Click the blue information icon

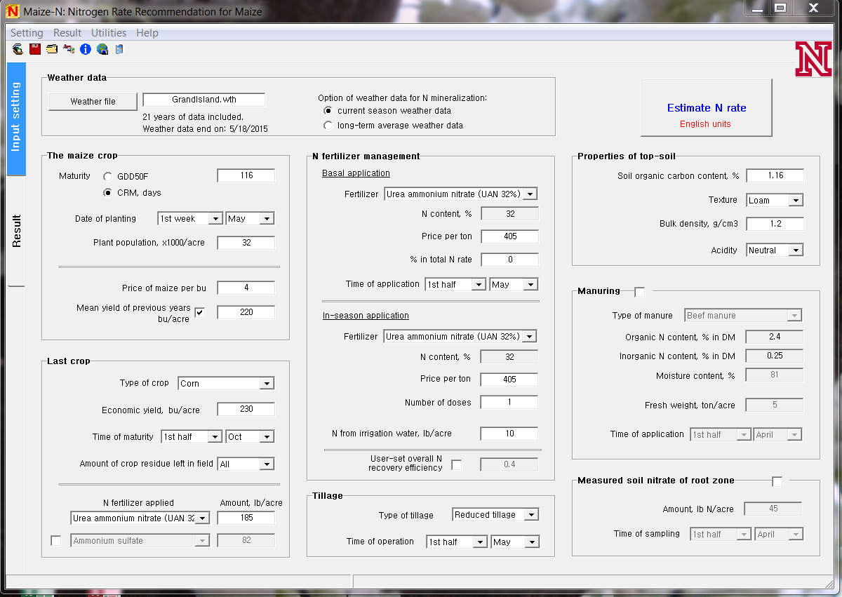point(86,49)
